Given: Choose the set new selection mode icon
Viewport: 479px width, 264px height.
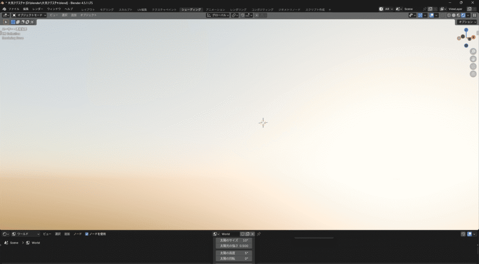Looking at the screenshot, I should click(13, 22).
